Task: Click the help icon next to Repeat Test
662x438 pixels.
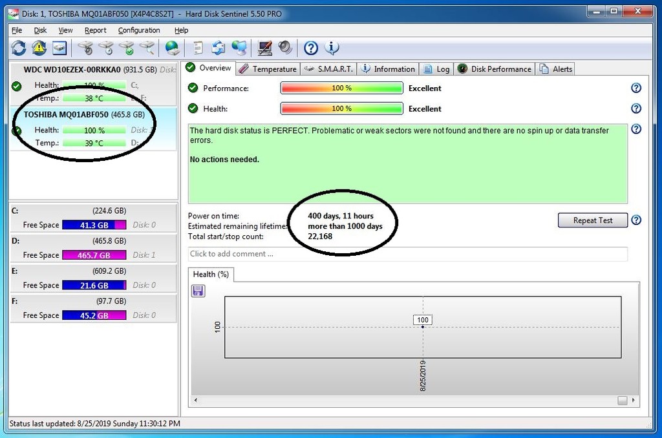Action: (636, 220)
